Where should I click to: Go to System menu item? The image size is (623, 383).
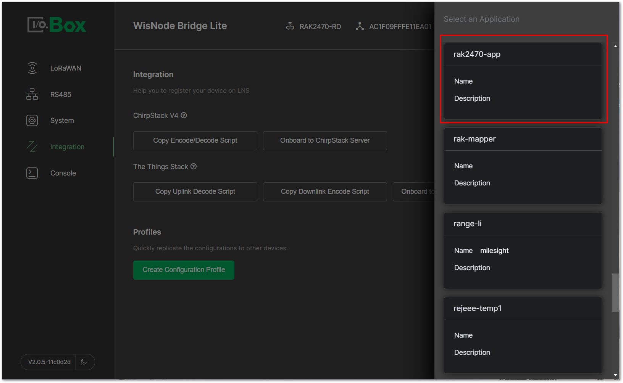tap(62, 121)
